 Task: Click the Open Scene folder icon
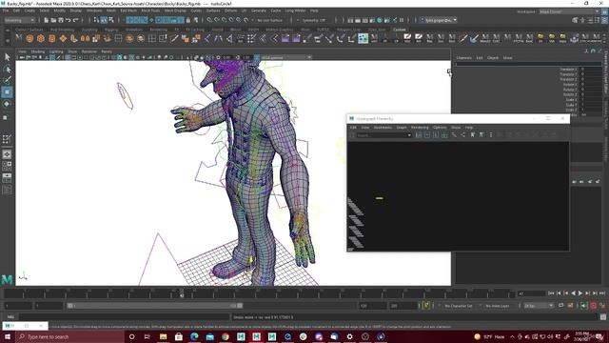click(x=53, y=20)
